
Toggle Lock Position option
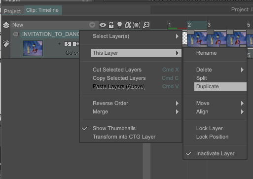point(220,137)
